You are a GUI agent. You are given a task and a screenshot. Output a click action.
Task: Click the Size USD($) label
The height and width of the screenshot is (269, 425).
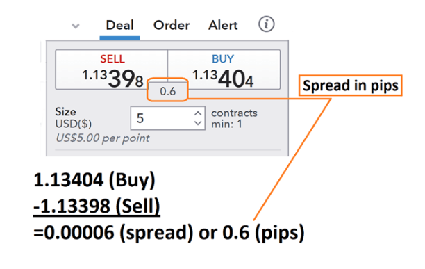(74, 117)
